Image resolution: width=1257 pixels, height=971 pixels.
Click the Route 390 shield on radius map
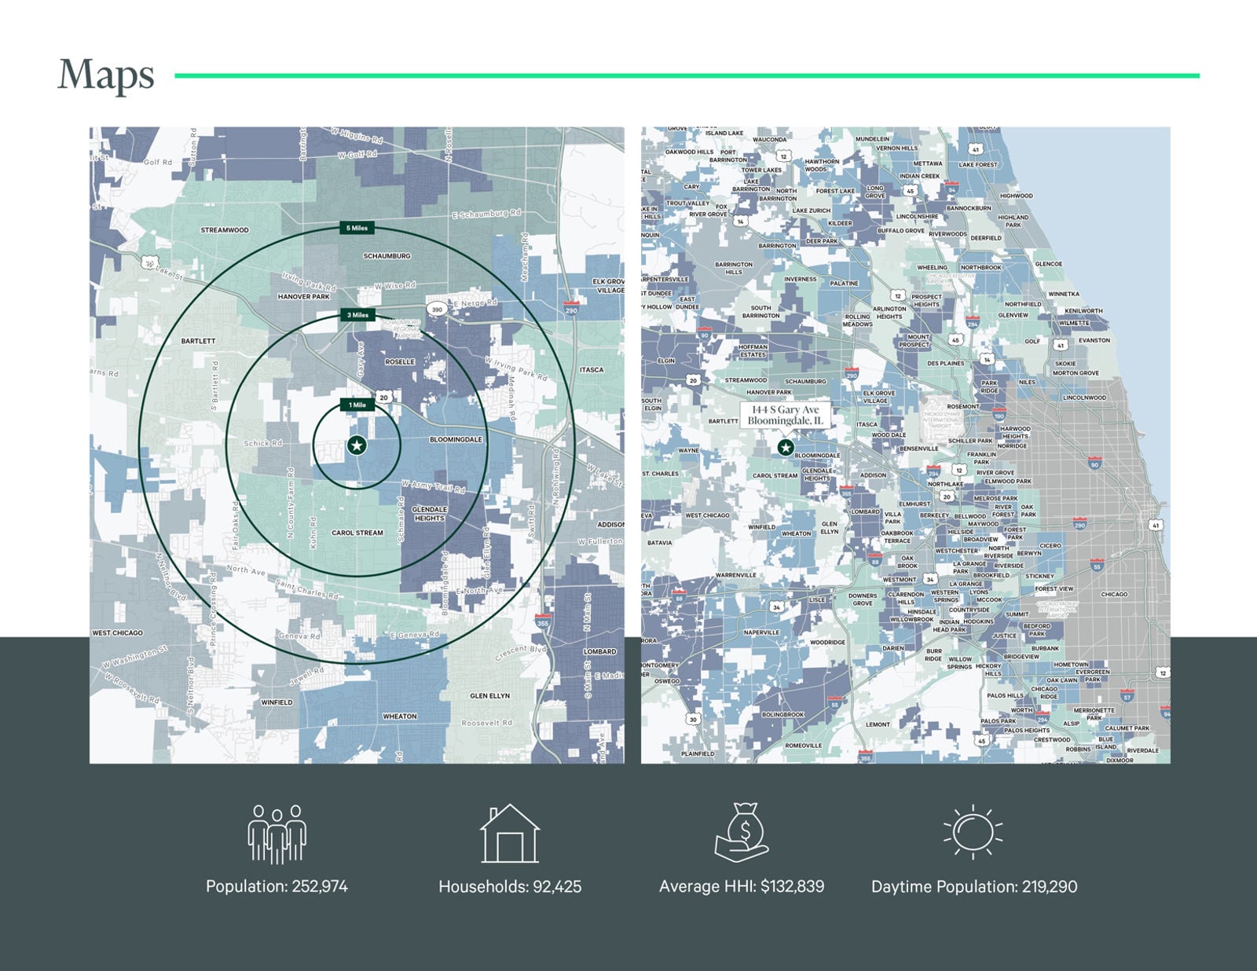tap(437, 309)
